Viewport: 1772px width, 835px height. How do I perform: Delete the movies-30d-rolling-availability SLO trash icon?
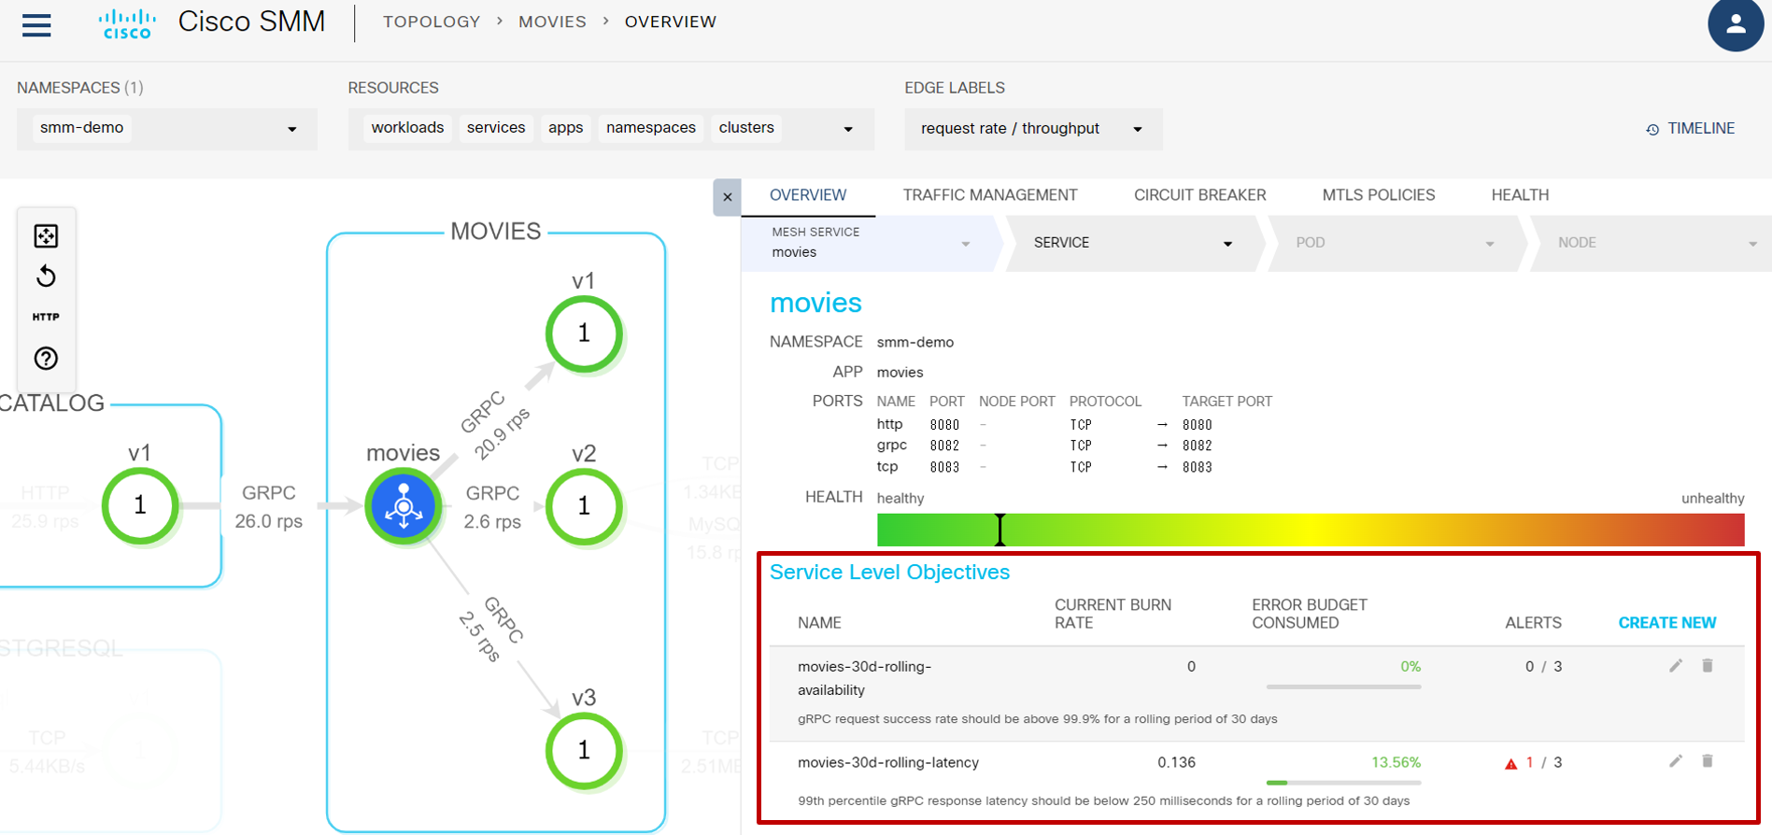1708,665
